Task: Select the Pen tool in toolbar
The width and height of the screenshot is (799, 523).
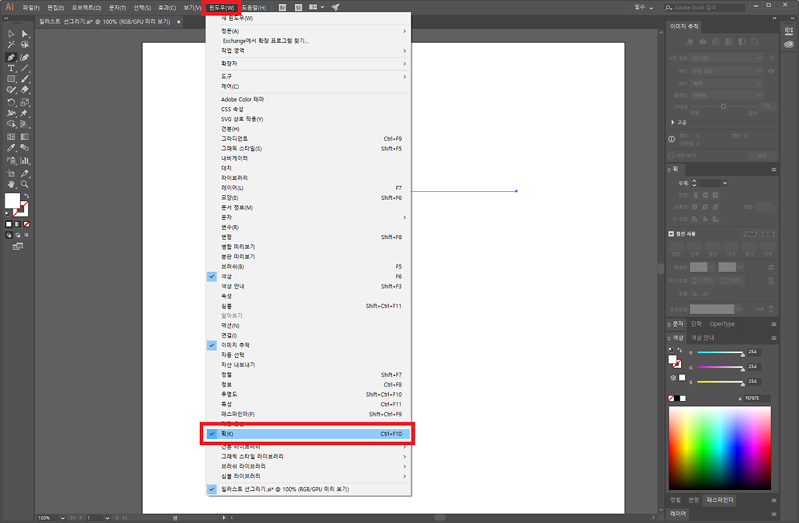Action: (x=11, y=57)
